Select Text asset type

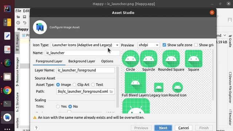pos(93,85)
